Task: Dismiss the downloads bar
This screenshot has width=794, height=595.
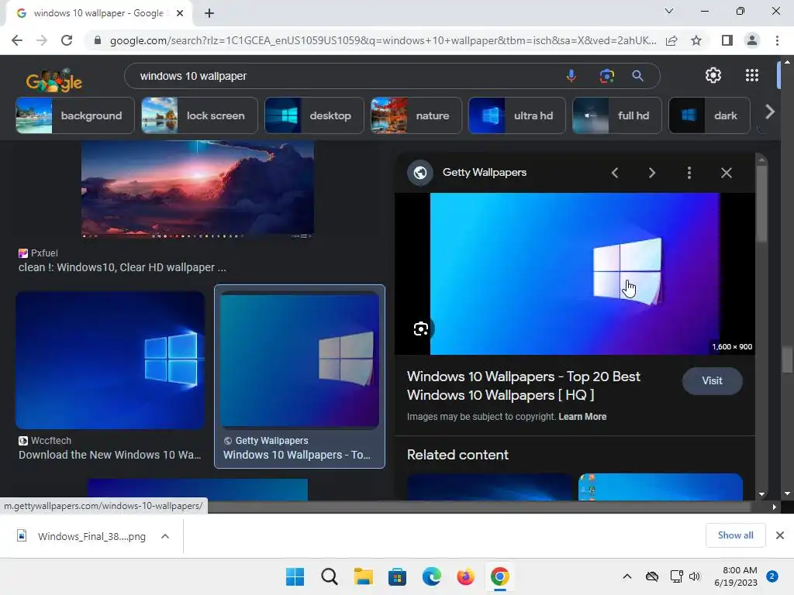Action: click(x=780, y=535)
